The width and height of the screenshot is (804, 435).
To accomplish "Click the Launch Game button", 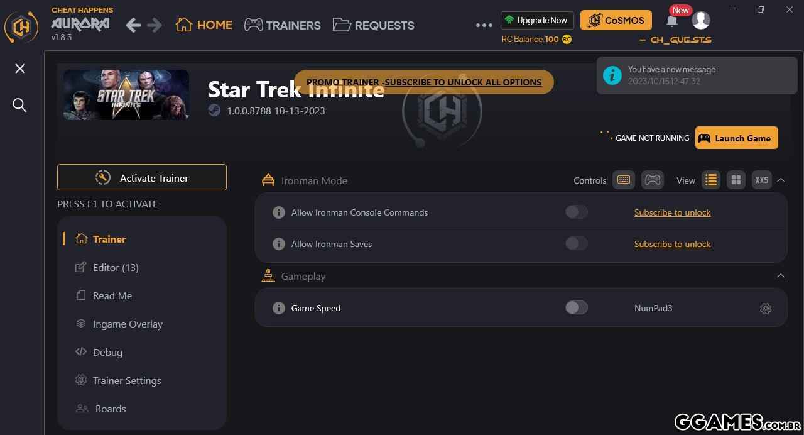I will pos(737,138).
